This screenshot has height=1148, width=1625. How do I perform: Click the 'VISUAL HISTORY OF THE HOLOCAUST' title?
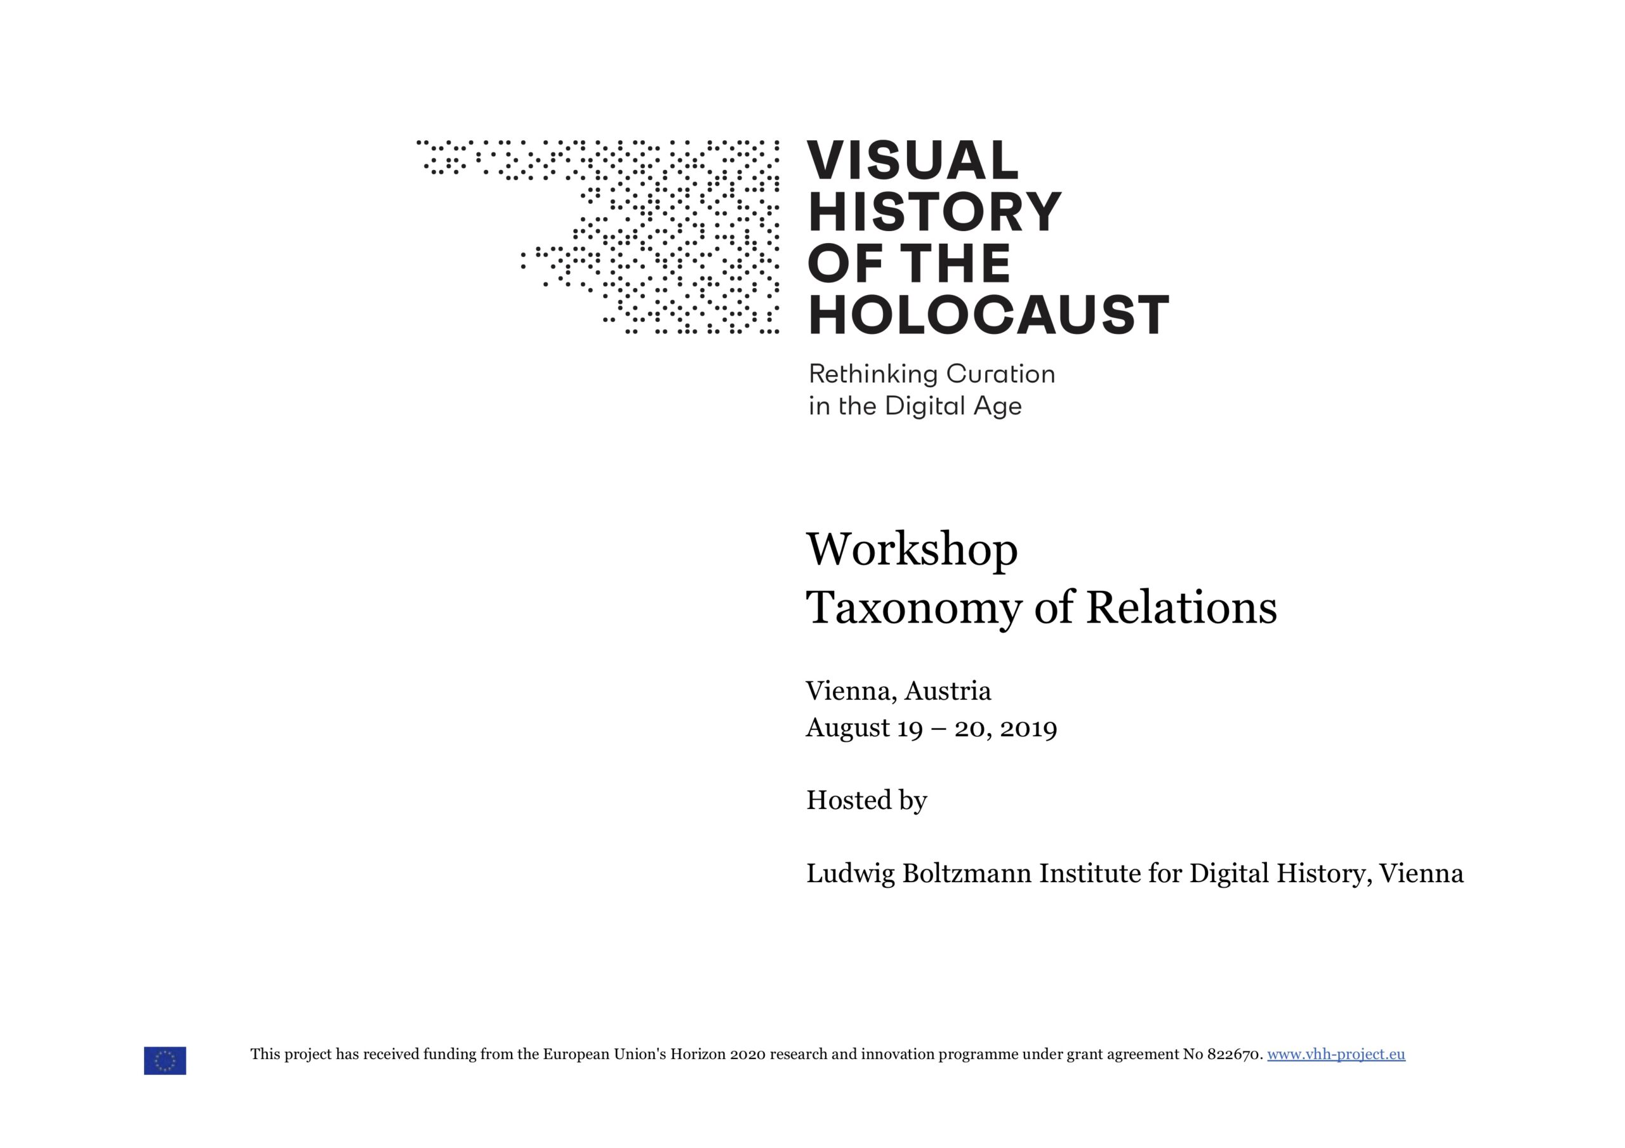[x=988, y=237]
